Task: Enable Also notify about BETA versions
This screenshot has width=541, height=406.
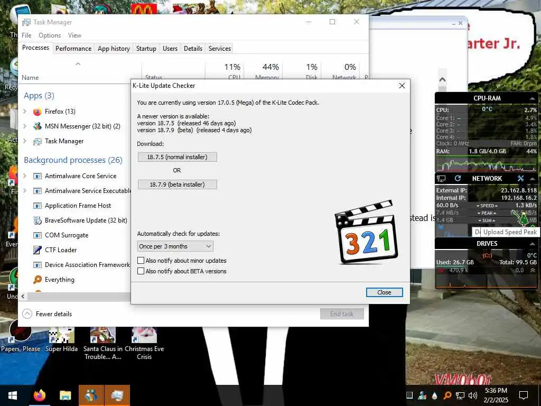Action: 141,271
